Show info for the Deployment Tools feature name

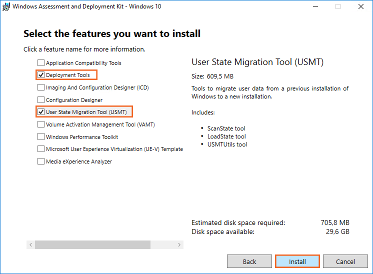68,75
